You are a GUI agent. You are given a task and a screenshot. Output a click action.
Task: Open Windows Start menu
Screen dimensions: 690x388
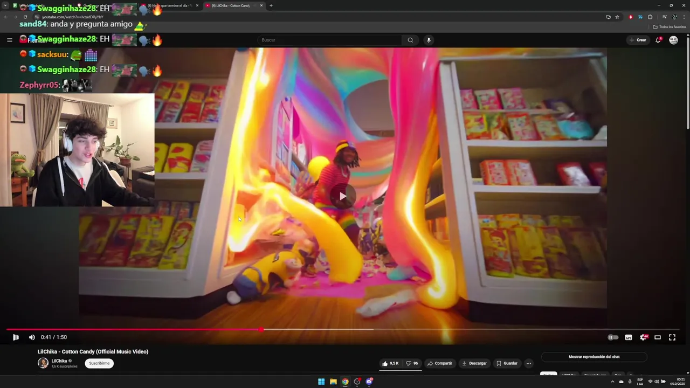(x=321, y=382)
